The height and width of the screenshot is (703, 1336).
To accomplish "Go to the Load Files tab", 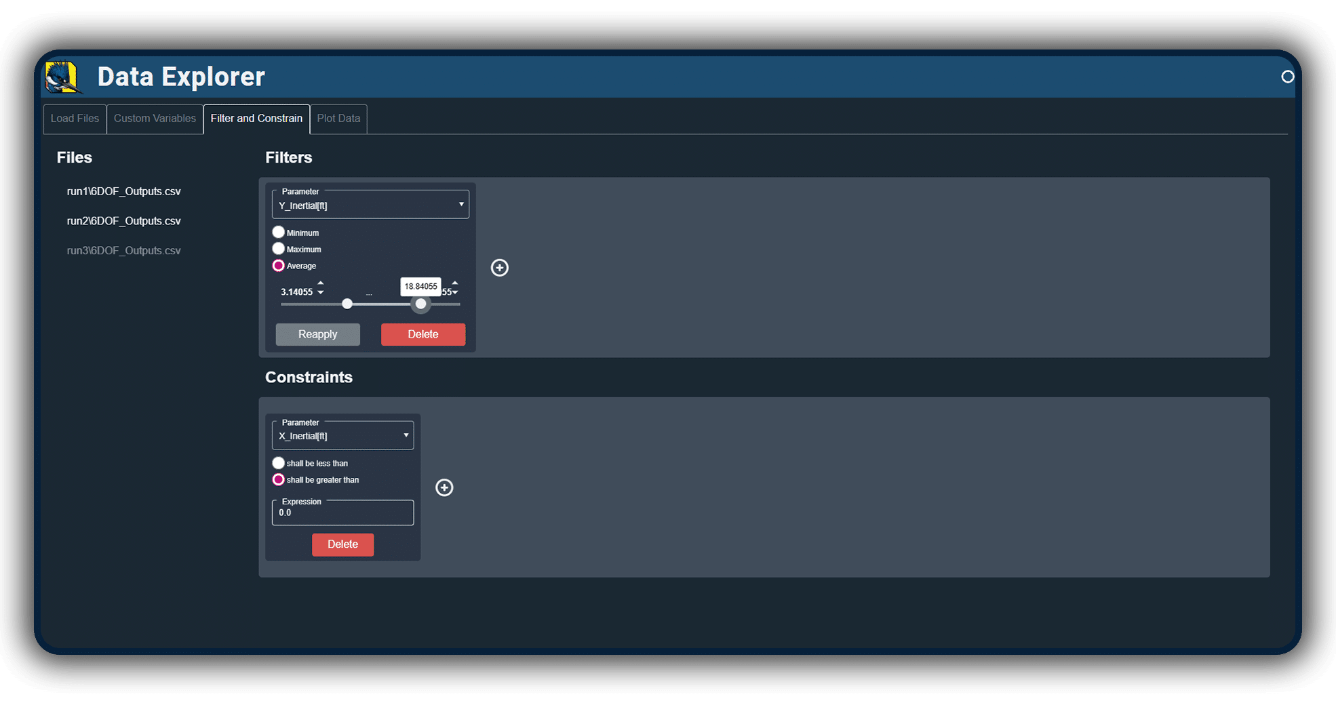I will [x=75, y=119].
